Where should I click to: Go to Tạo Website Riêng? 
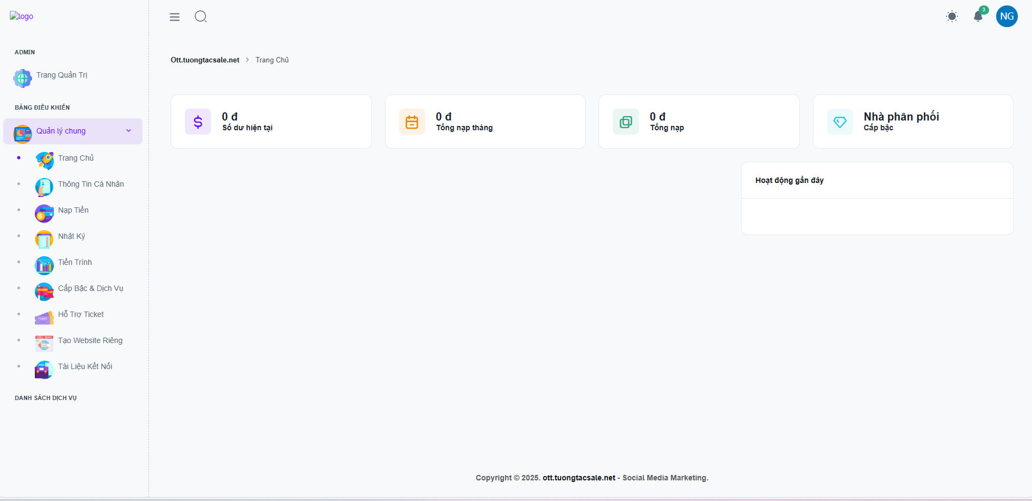(x=90, y=341)
